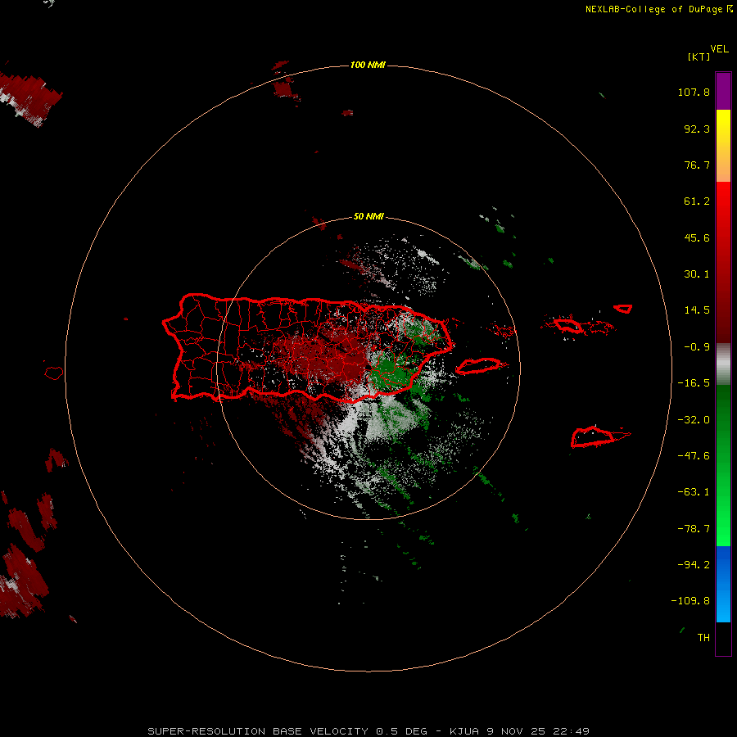Select the -0.9 legend value
This screenshot has height=737, width=737.
[x=697, y=347]
